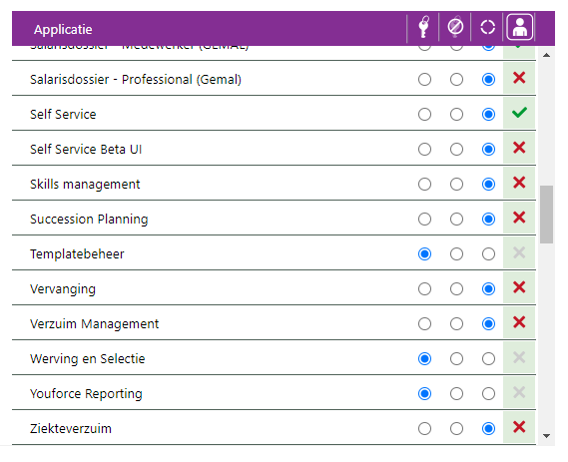Click the Applicatie column header
The height and width of the screenshot is (462, 568).
point(63,29)
